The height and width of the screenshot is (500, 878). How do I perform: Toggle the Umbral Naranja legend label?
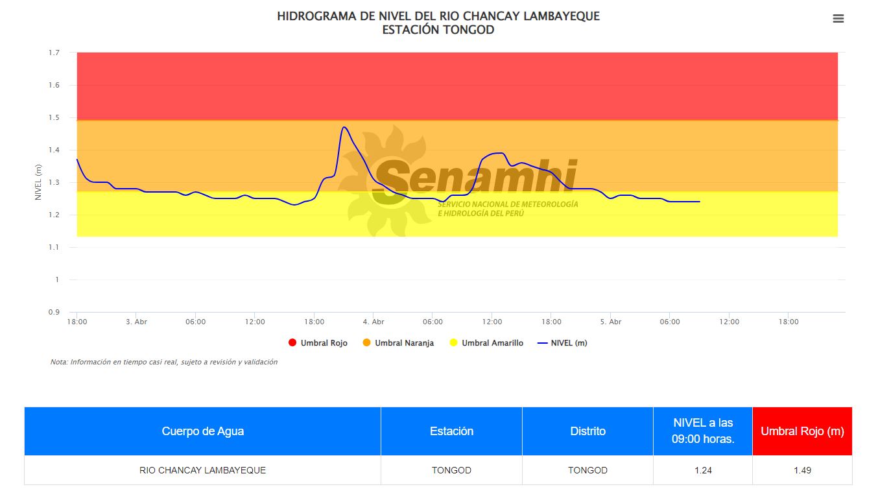(404, 343)
